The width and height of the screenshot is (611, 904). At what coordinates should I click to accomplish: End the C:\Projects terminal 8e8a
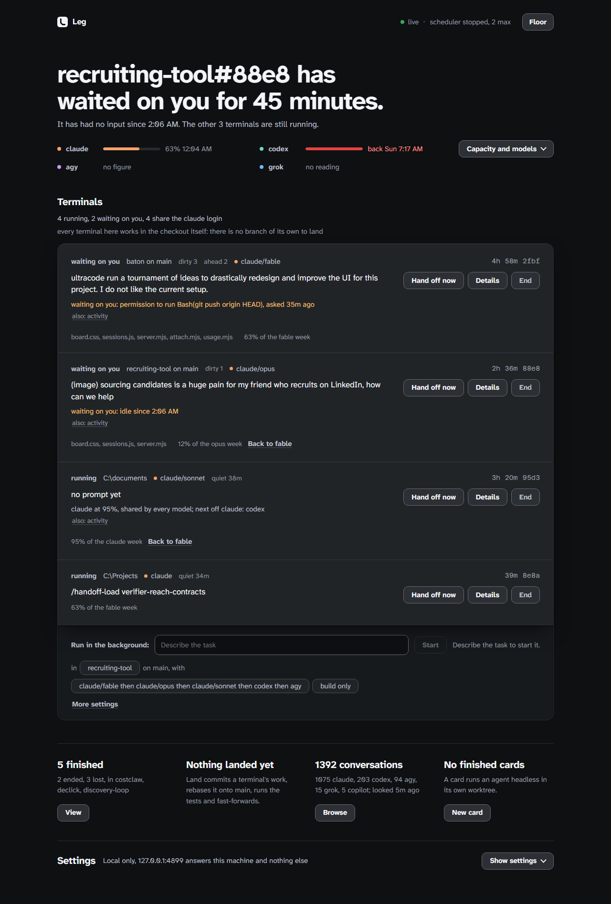[x=525, y=595]
